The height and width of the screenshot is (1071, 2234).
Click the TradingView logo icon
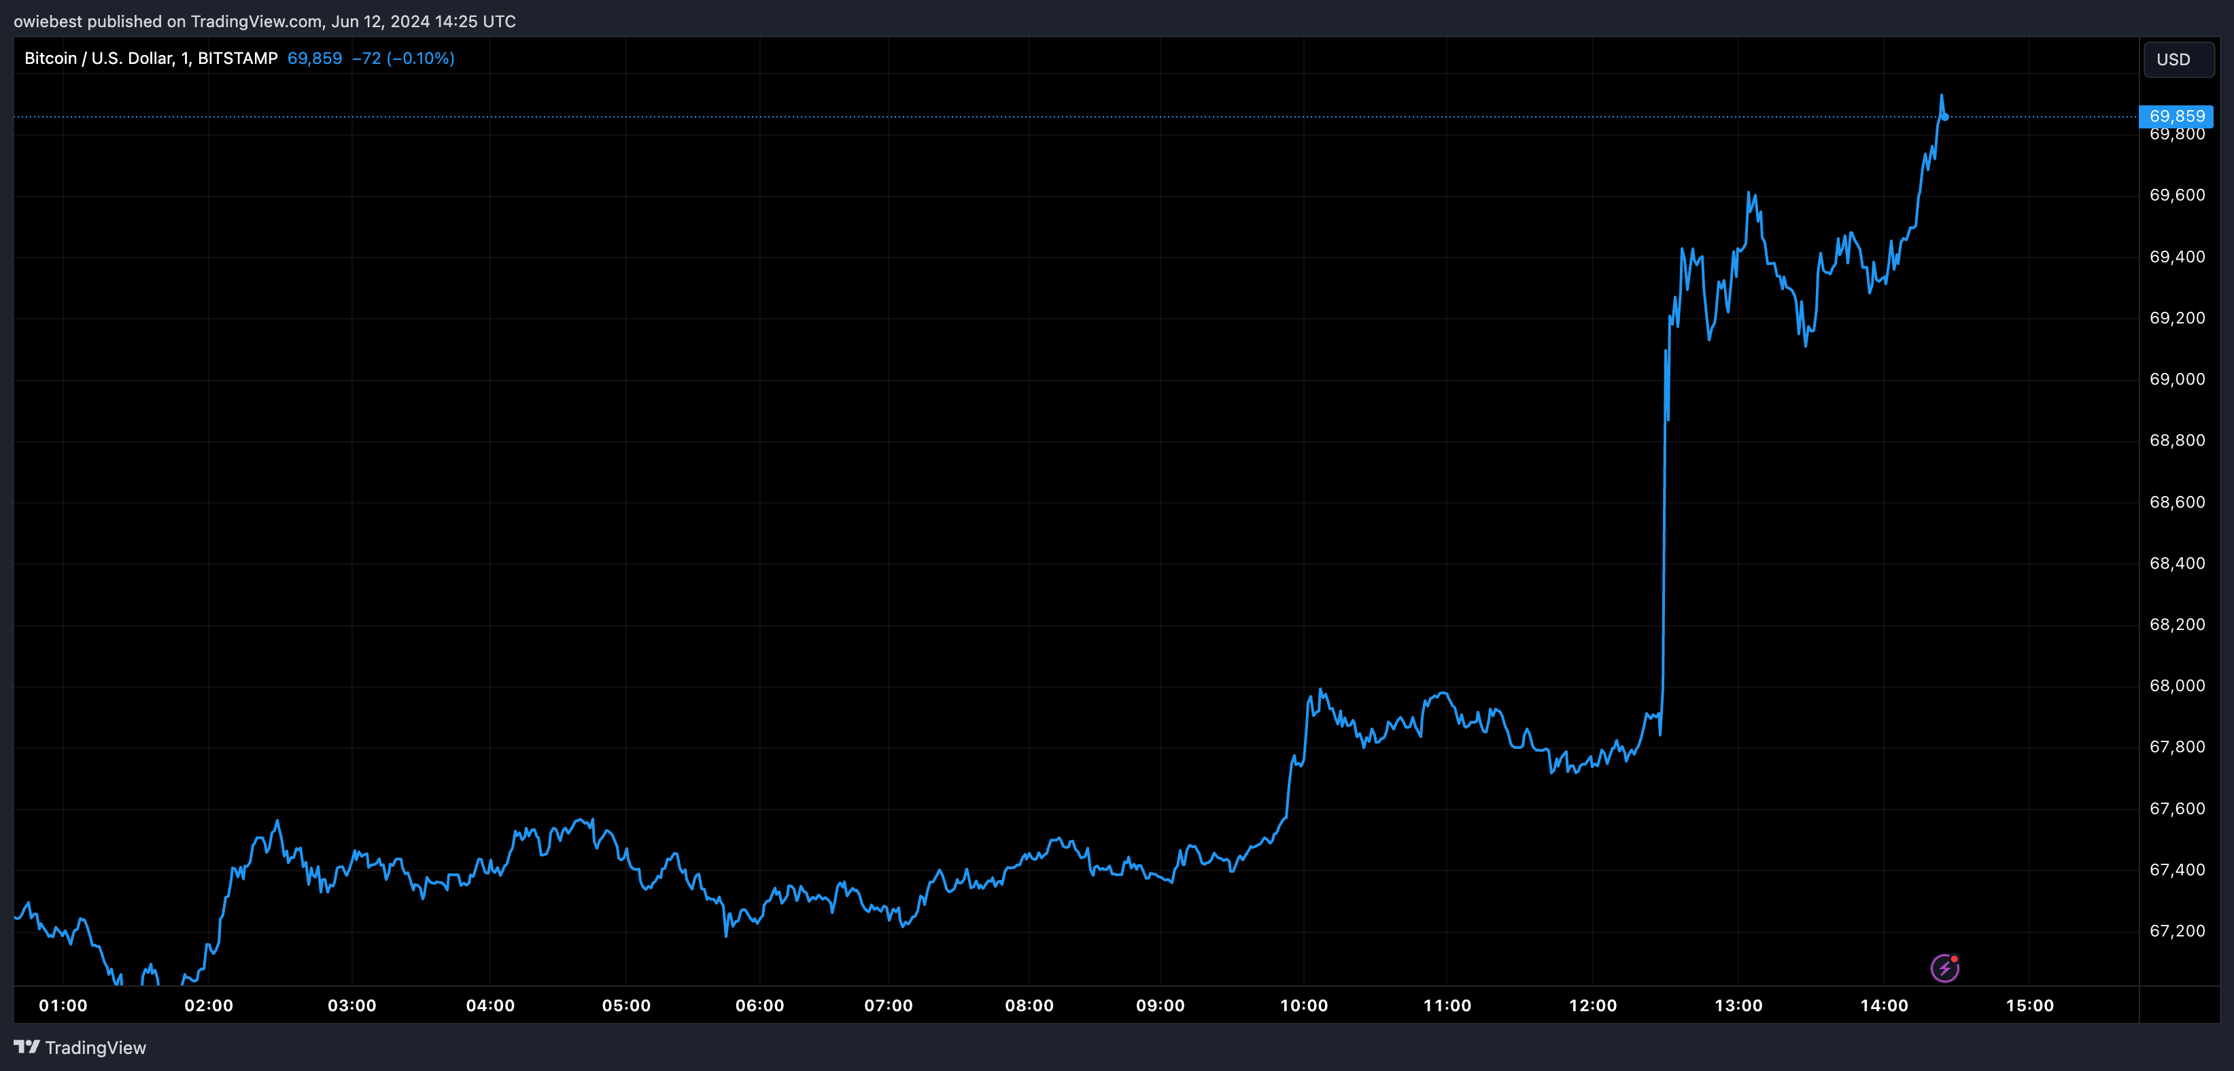click(27, 1048)
